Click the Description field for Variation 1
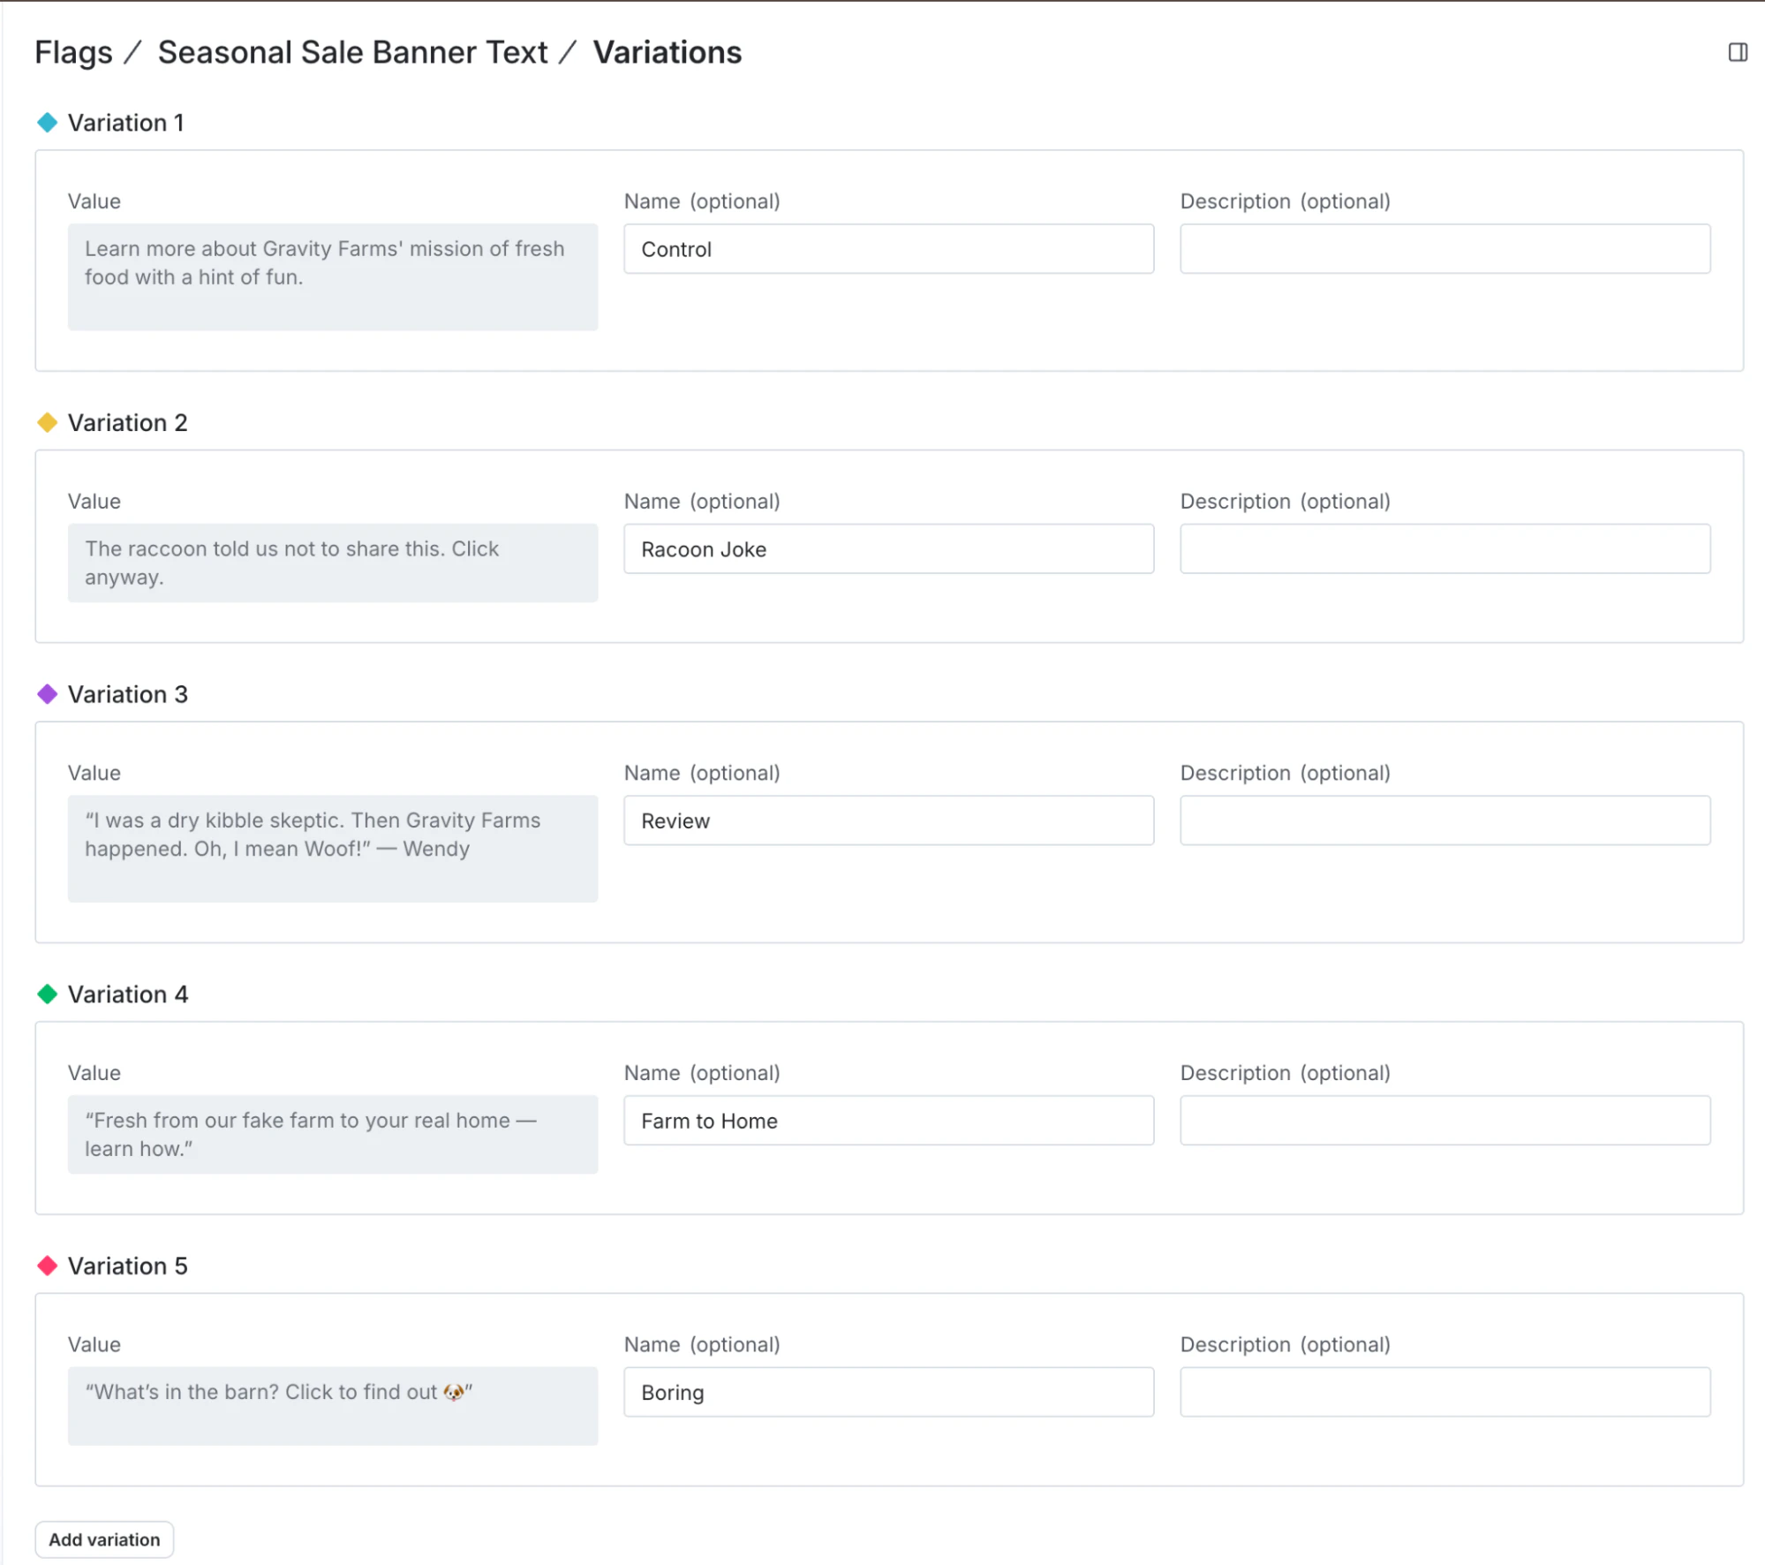This screenshot has height=1565, width=1765. (1443, 248)
